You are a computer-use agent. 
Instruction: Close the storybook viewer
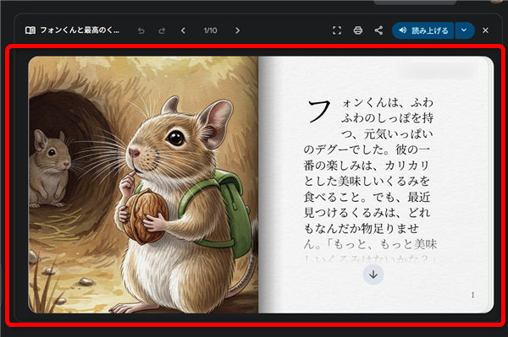(x=485, y=30)
